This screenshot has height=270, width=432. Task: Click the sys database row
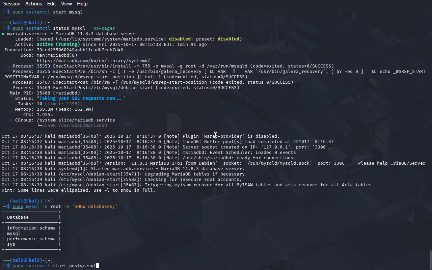11,244
